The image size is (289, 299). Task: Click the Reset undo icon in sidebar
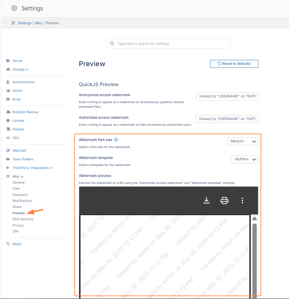(x=8, y=244)
